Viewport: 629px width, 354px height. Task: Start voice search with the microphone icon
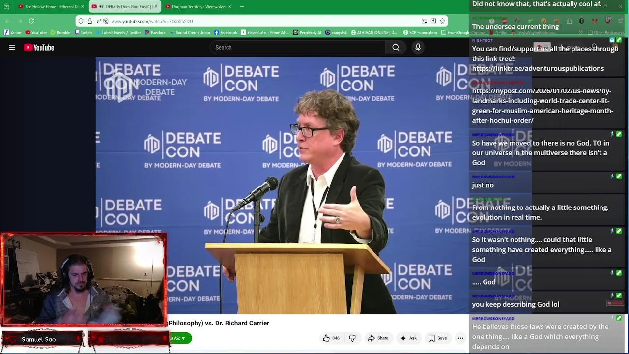418,48
